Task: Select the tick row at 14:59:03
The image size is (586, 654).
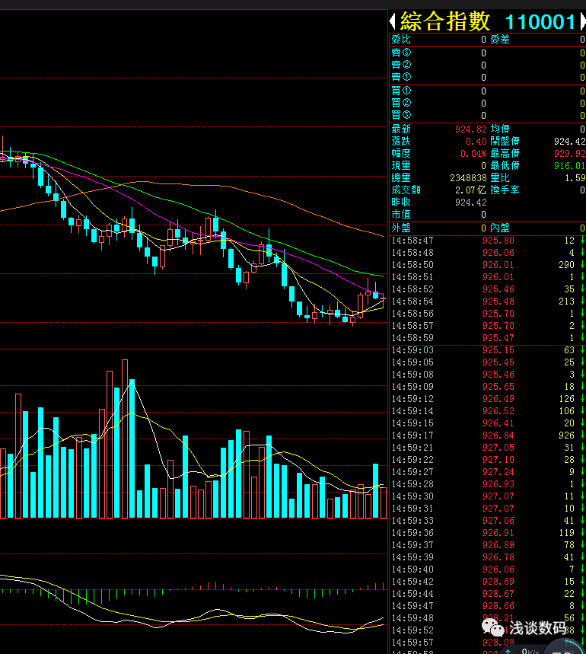Action: (488, 350)
